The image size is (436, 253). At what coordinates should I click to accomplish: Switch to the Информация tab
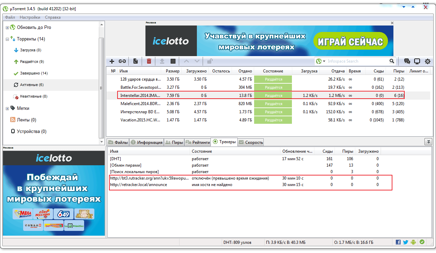click(146, 142)
